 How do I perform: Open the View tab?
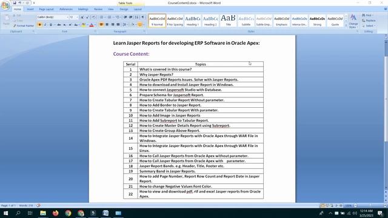tap(110, 9)
